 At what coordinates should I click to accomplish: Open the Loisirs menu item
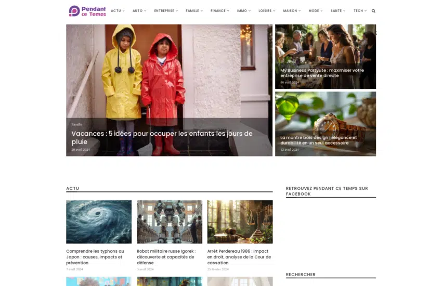point(266,11)
